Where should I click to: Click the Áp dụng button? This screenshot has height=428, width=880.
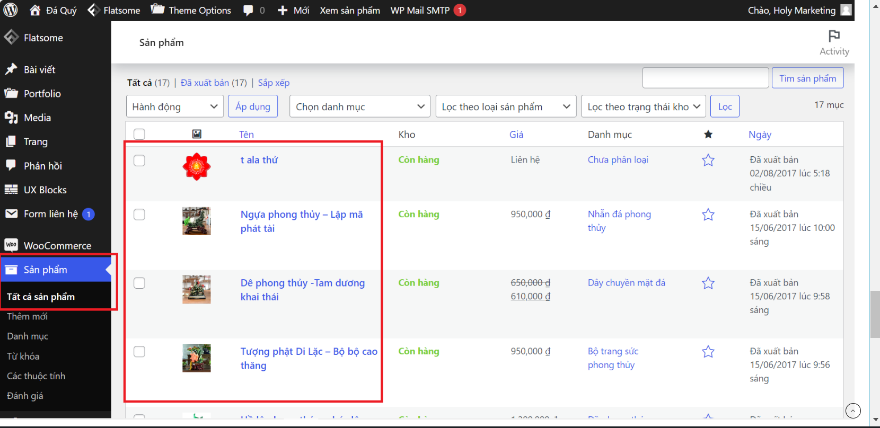[x=253, y=106]
